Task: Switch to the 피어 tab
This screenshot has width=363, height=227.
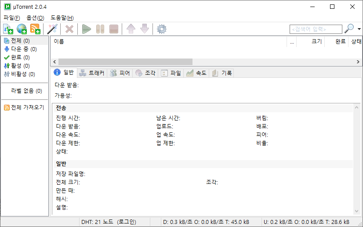Action: click(120, 73)
